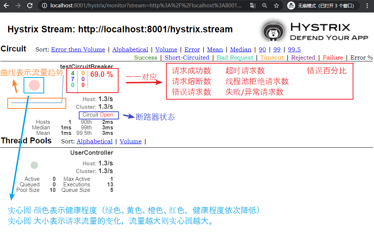This screenshot has width=374, height=240.
Task: Go back to the previous page
Action: [x=6, y=6]
